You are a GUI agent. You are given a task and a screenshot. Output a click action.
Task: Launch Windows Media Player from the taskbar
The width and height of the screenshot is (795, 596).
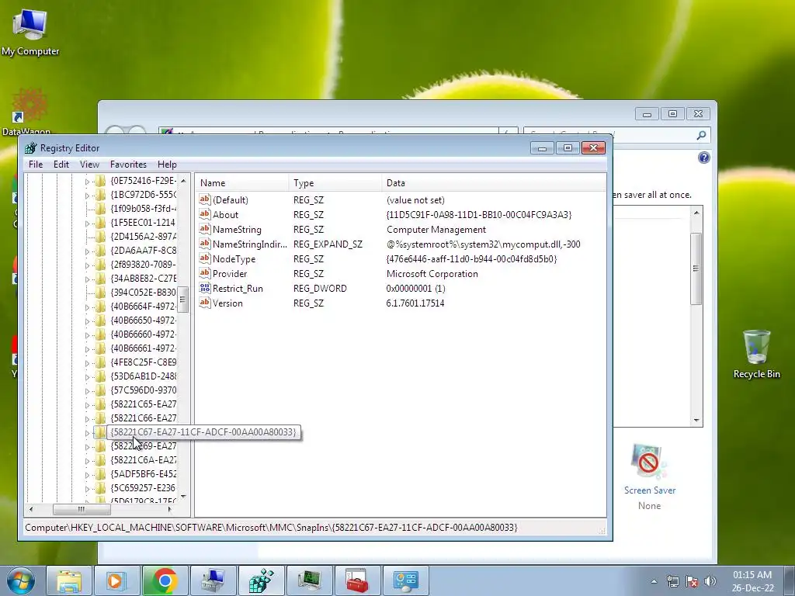[x=116, y=580]
